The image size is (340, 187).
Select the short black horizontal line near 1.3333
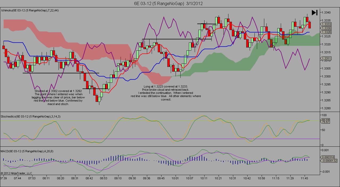coord(207,24)
